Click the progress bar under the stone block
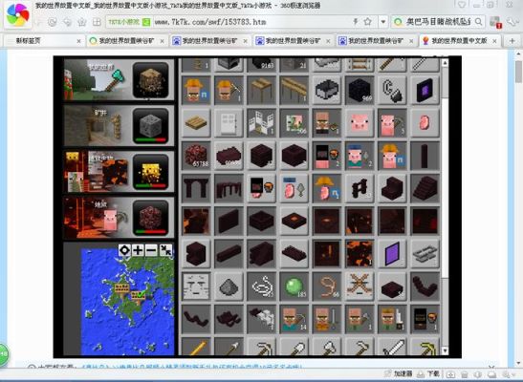Viewport: 523px width, 382px height. pos(150,139)
